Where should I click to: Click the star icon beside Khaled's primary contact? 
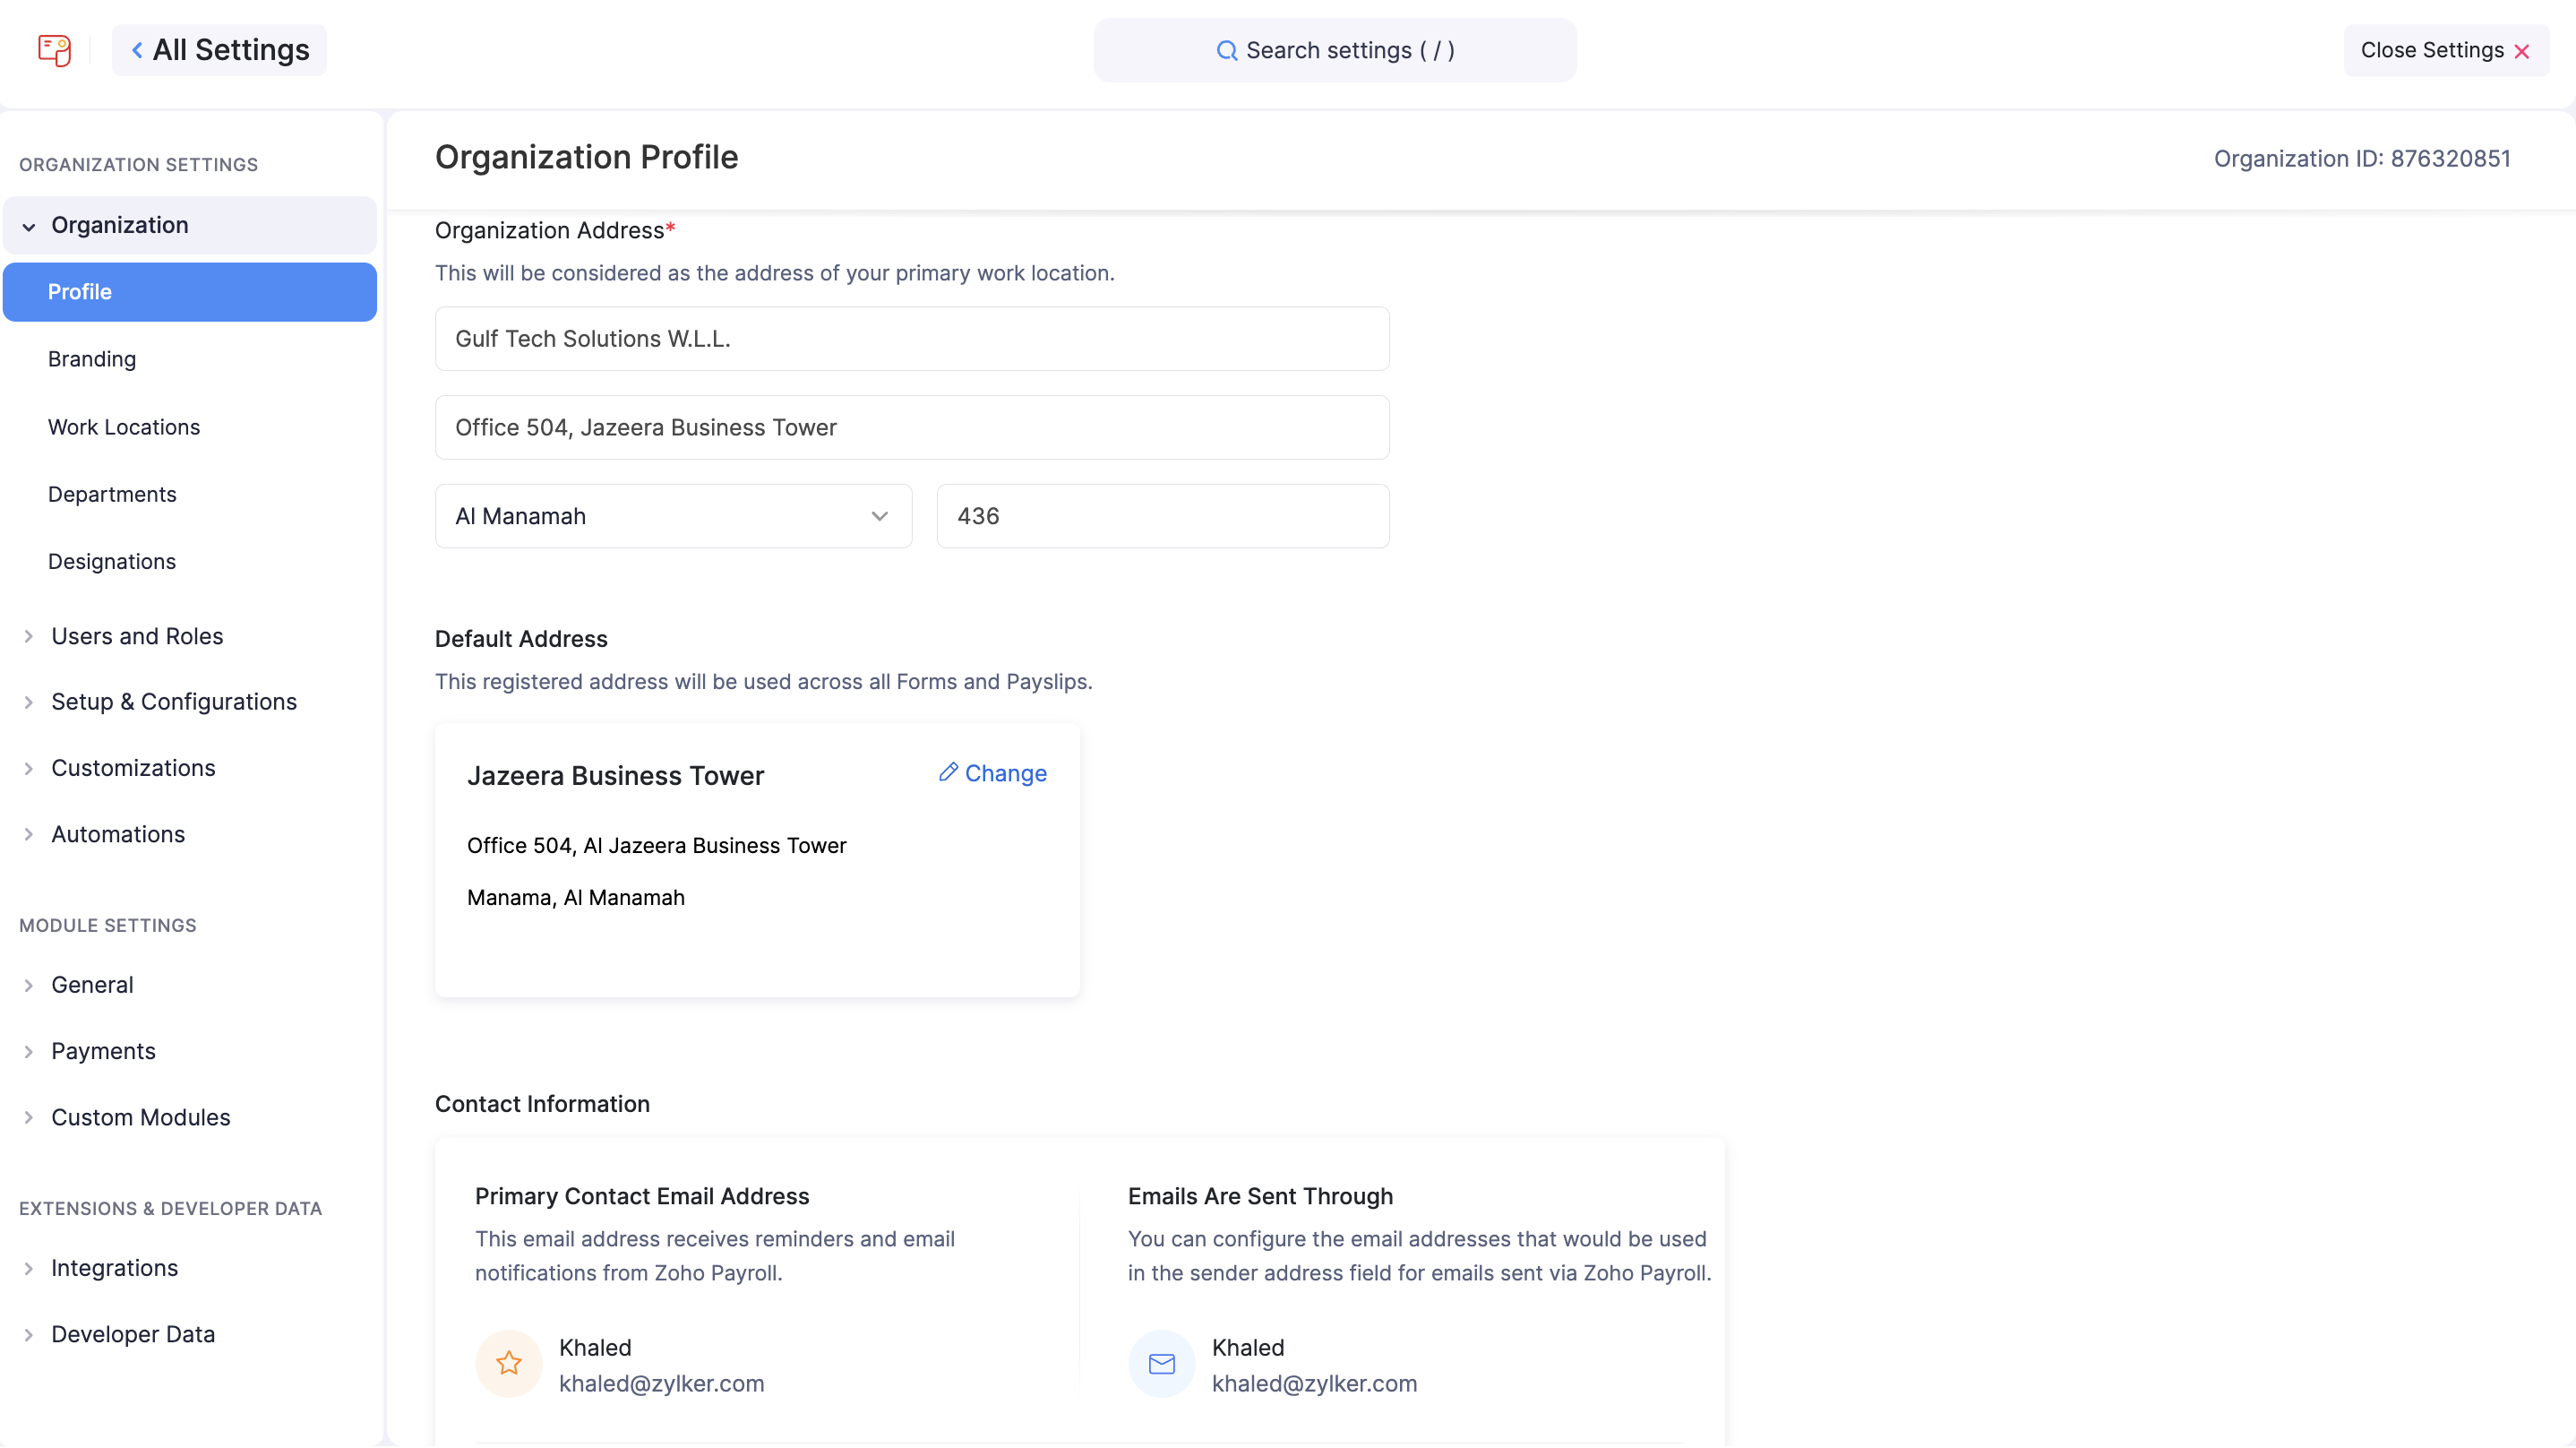tap(509, 1363)
